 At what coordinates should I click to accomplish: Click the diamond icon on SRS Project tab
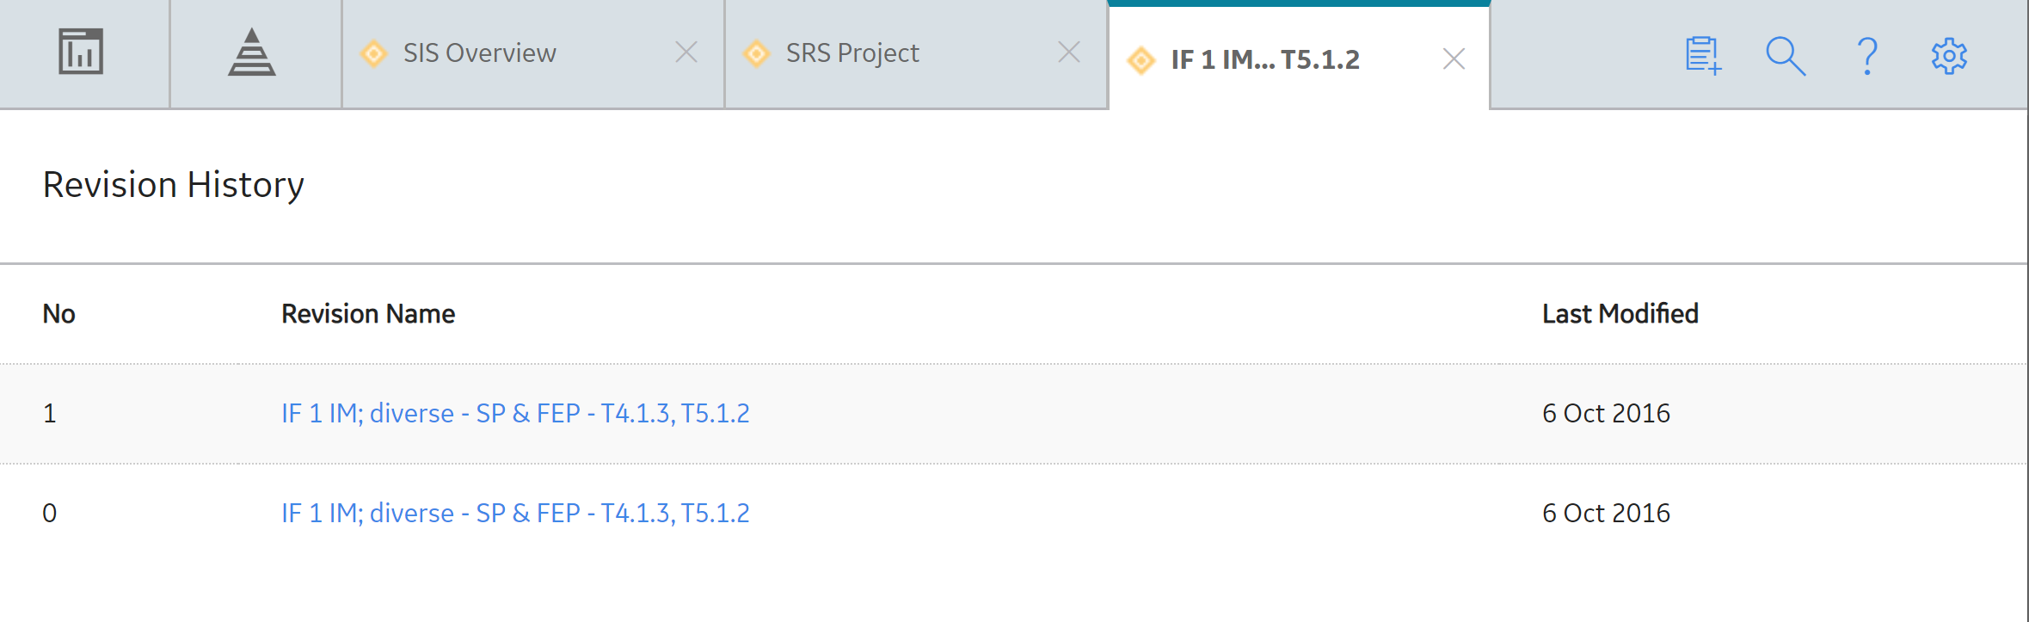point(757,53)
